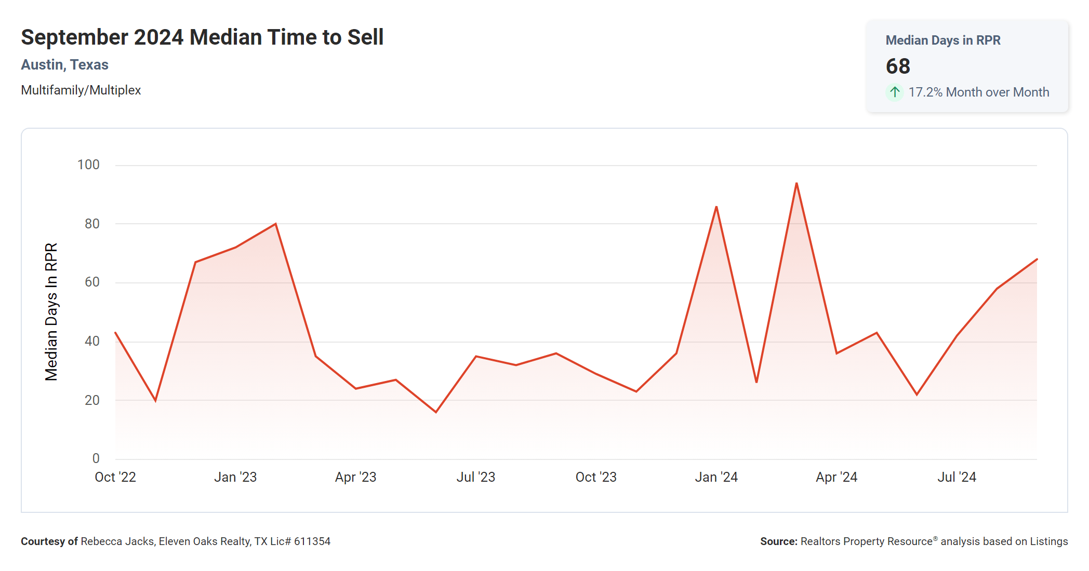Screen dimensions: 1089x571
Task: Click '17.2% Month over Month' text
Action: (978, 92)
